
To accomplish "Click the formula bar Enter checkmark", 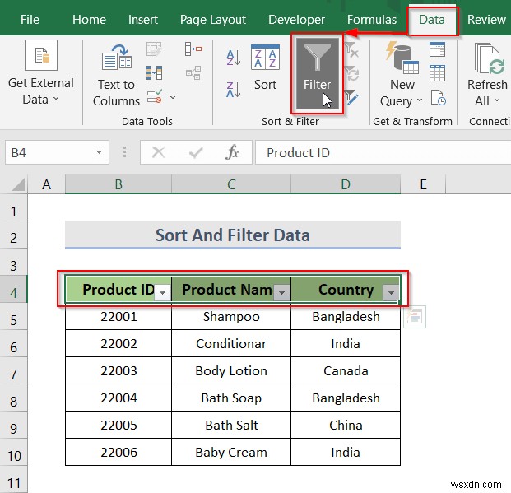I will (x=196, y=152).
